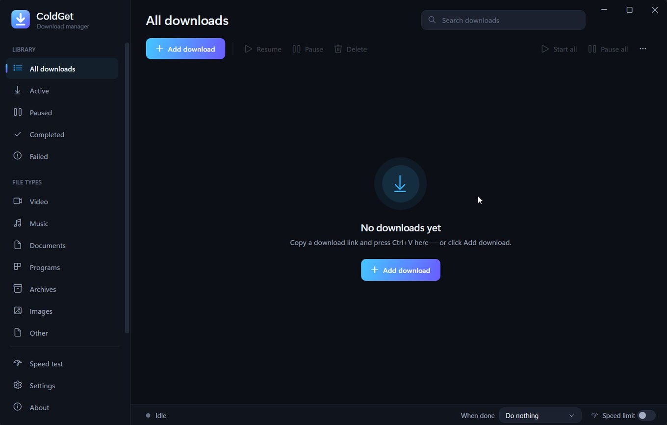The height and width of the screenshot is (425, 667).
Task: Click the Other file type icon
Action: [x=18, y=333]
